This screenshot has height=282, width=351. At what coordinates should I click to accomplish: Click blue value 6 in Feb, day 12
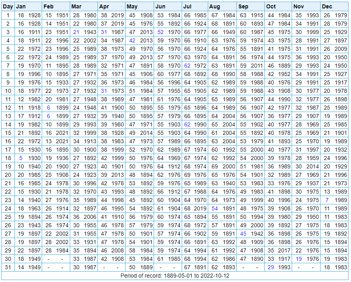(48, 108)
